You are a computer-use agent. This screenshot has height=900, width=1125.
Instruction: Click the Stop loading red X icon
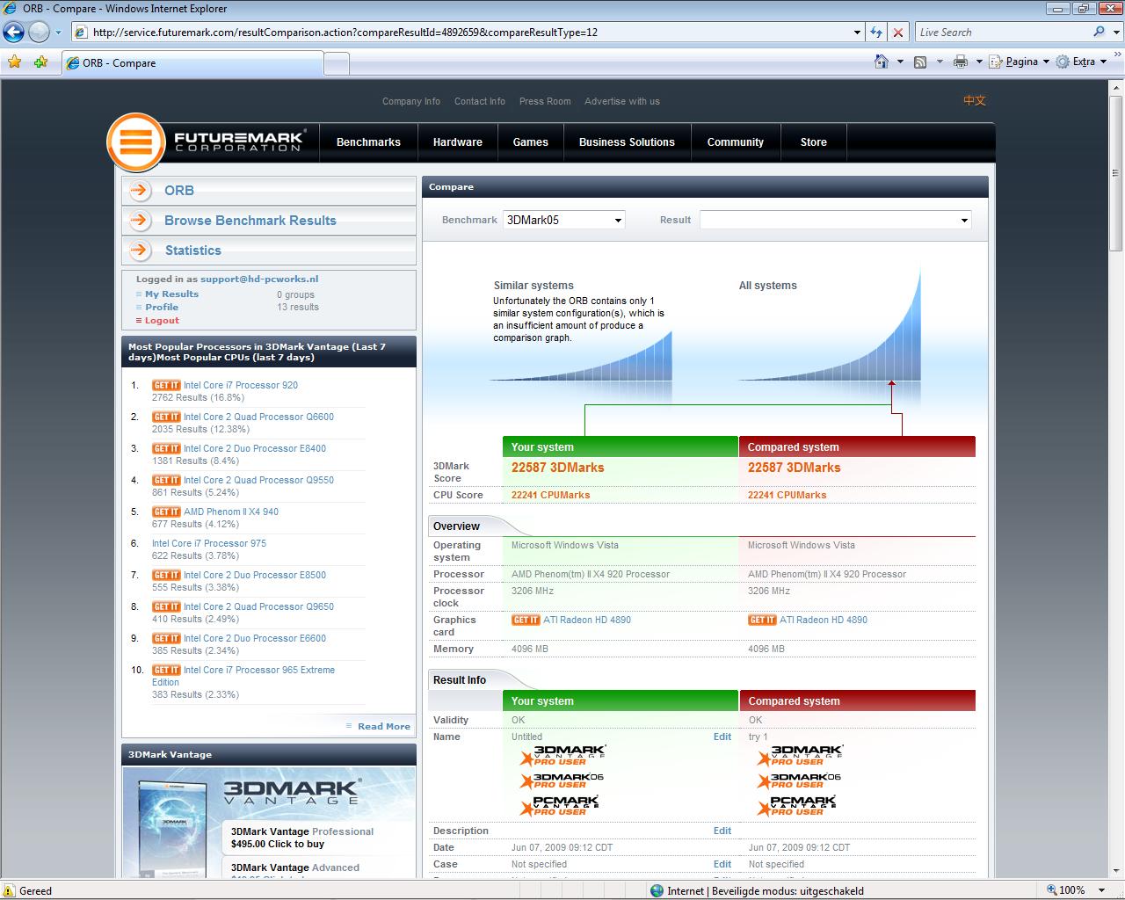[897, 33]
